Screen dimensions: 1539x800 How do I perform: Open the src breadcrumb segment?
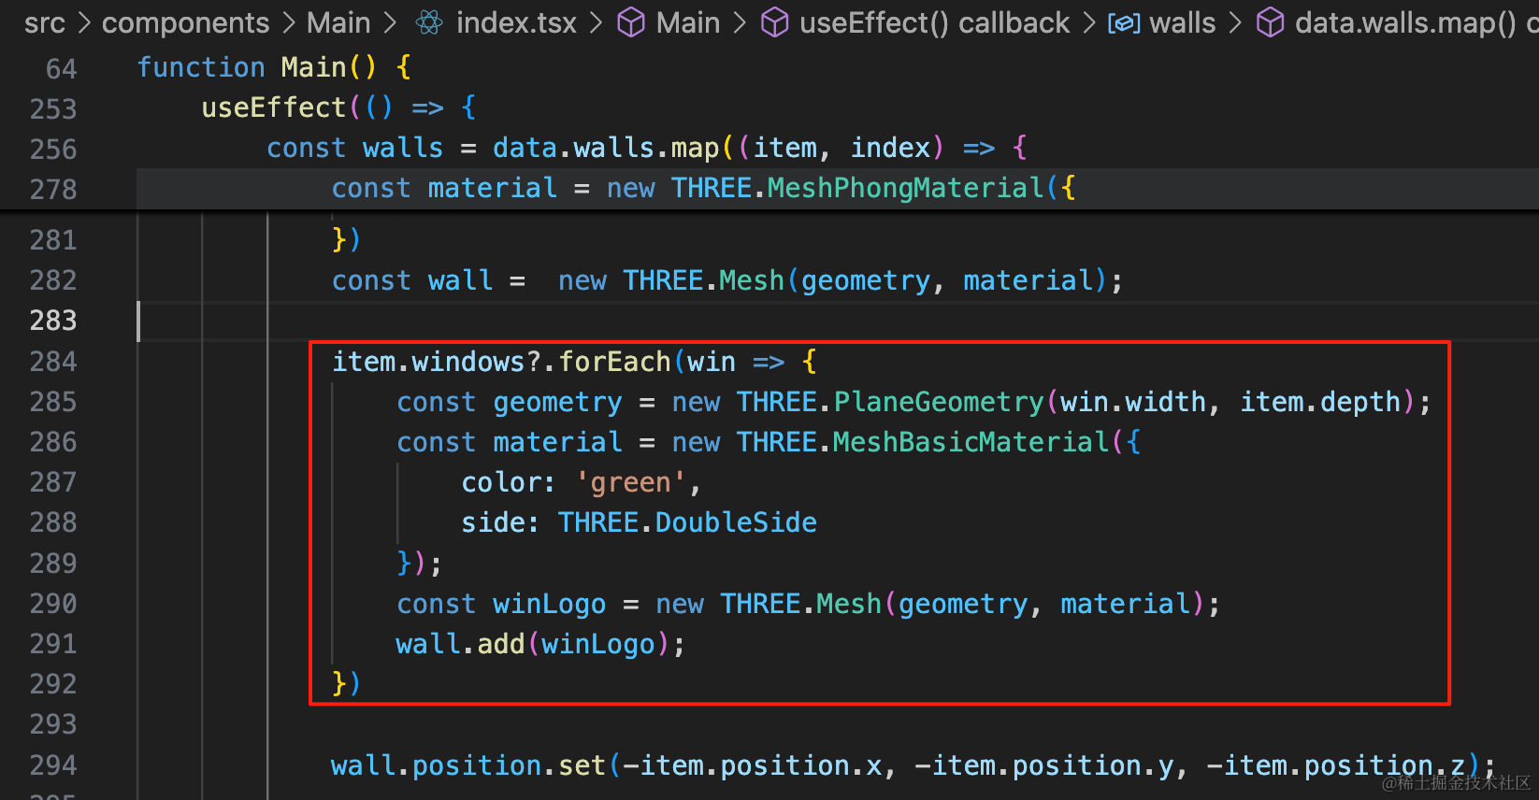(x=45, y=22)
